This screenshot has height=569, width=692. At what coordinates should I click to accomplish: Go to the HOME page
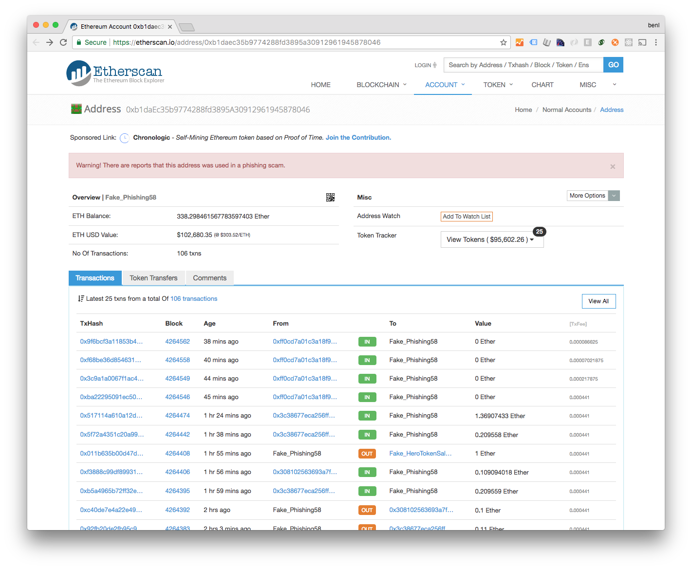(320, 85)
